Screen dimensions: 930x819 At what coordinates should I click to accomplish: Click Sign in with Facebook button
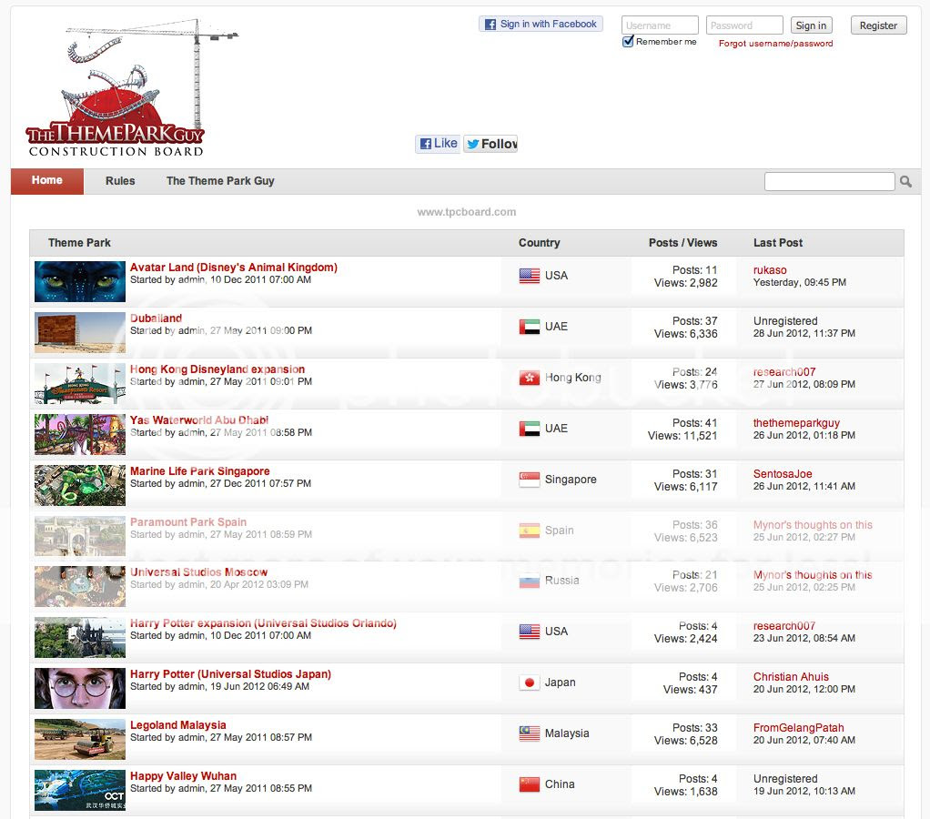[541, 24]
